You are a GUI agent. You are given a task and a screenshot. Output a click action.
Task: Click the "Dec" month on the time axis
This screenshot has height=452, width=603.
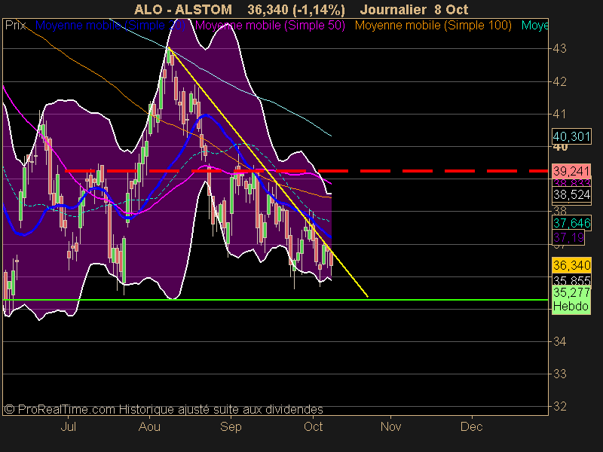click(x=472, y=426)
